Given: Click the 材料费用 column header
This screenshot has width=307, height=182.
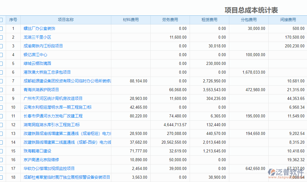Looking at the screenshot, I should click(131, 20).
